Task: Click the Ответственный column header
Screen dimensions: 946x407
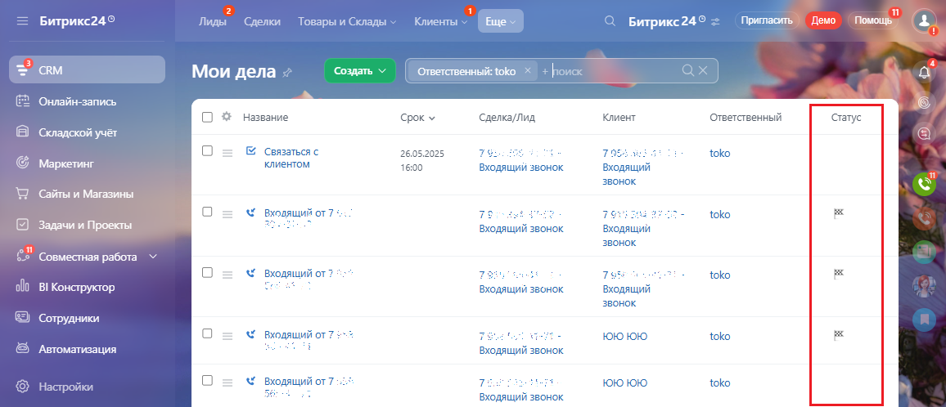Action: pos(746,118)
